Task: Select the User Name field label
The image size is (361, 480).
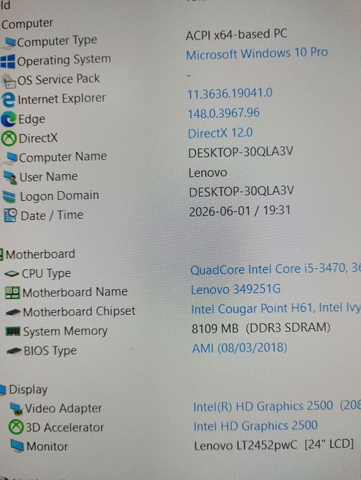Action: click(49, 177)
